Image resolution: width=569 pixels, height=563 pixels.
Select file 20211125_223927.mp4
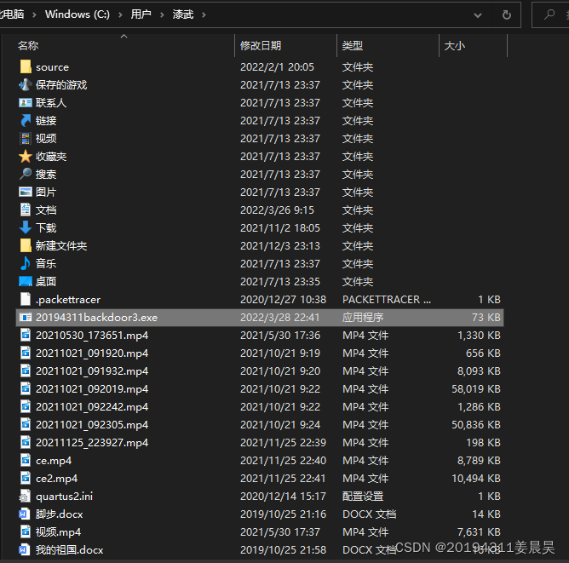click(92, 443)
